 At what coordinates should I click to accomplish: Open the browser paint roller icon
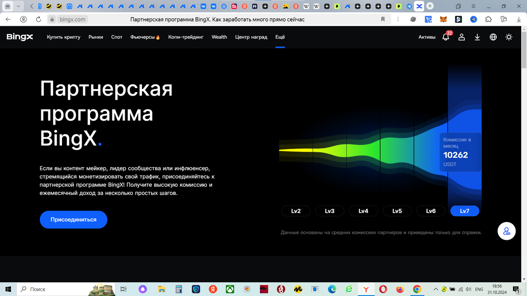click(x=504, y=19)
